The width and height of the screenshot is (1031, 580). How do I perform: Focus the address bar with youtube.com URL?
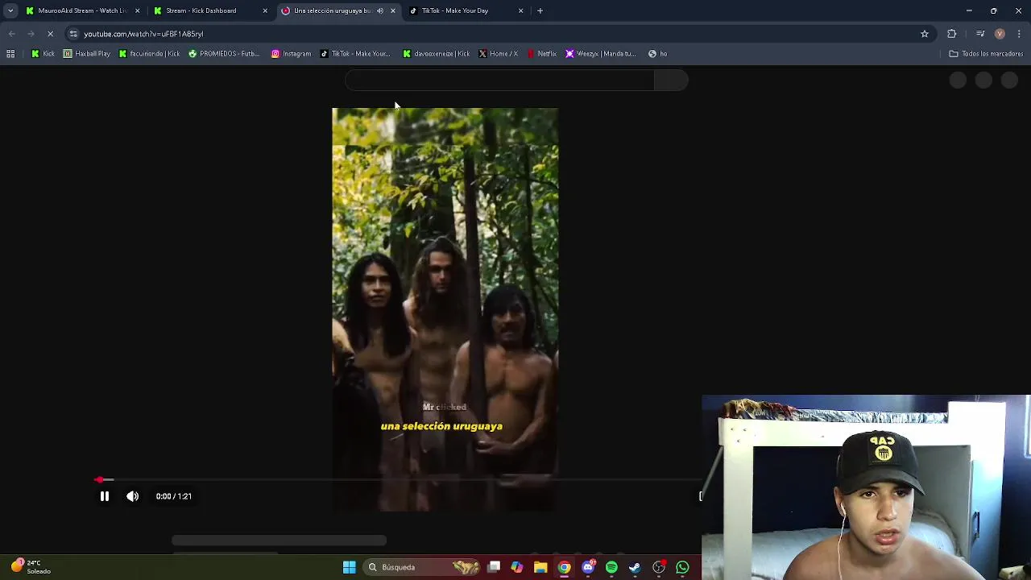point(499,34)
